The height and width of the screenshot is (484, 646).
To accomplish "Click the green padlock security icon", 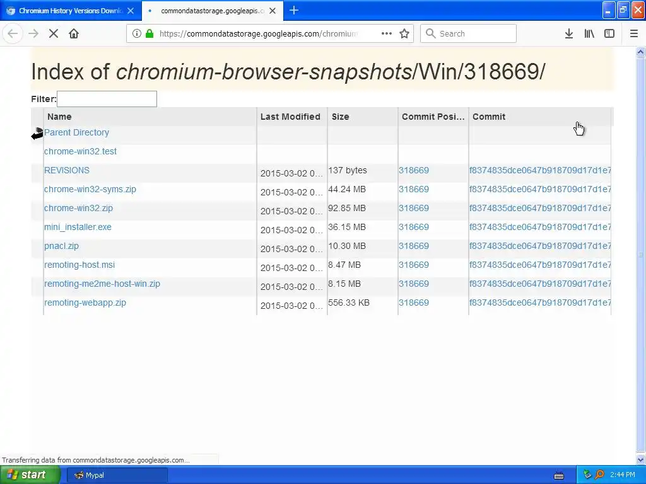I will pos(150,34).
